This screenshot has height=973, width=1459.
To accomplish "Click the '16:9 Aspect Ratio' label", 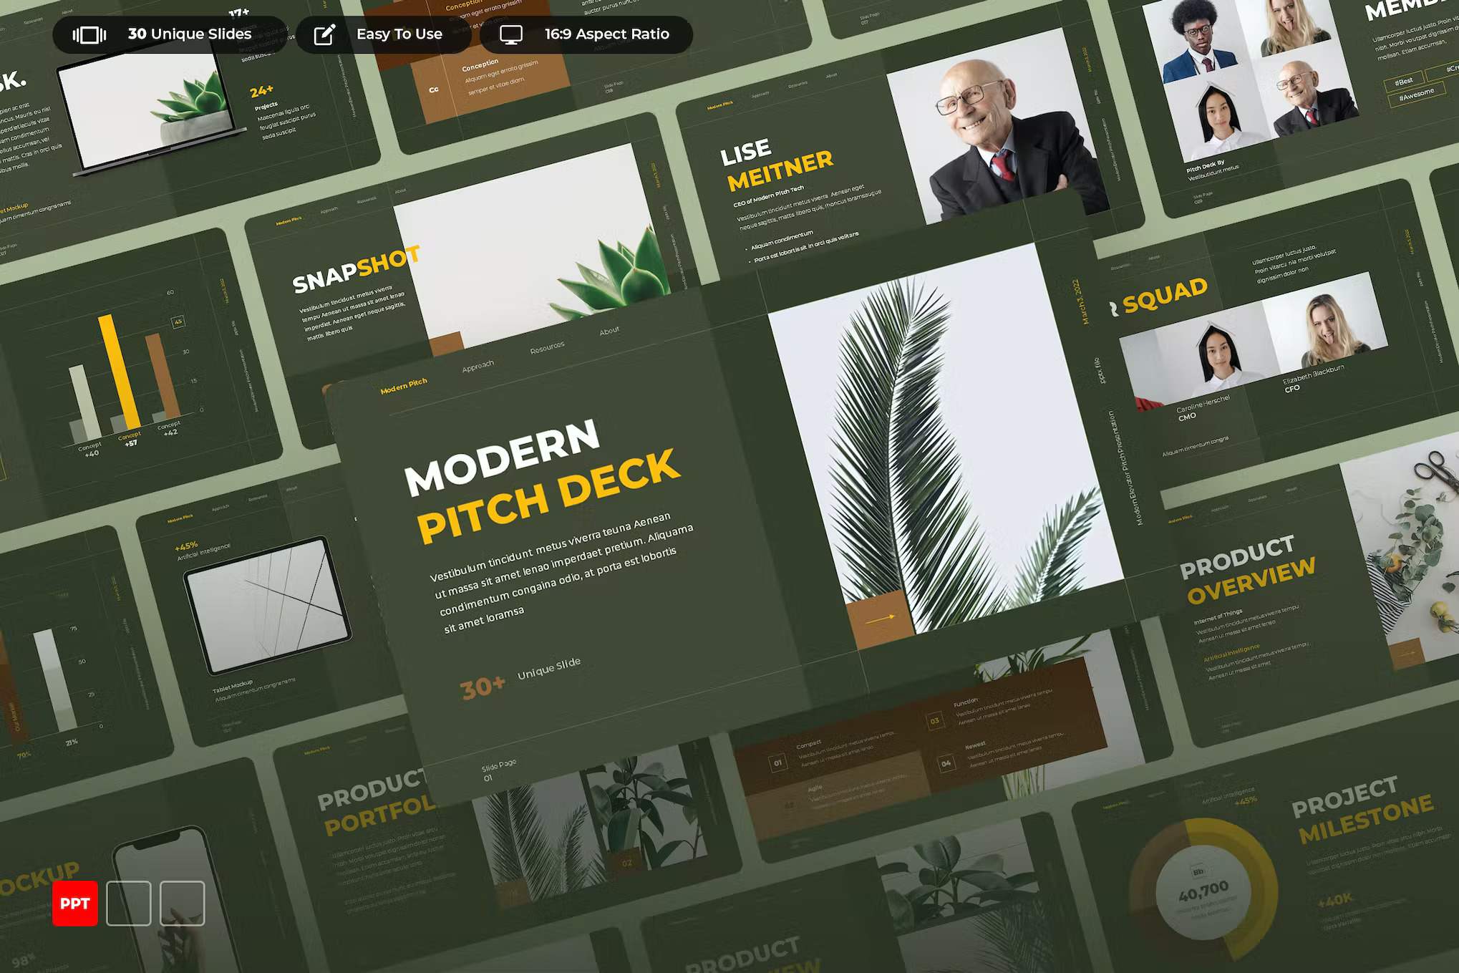I will click(607, 34).
